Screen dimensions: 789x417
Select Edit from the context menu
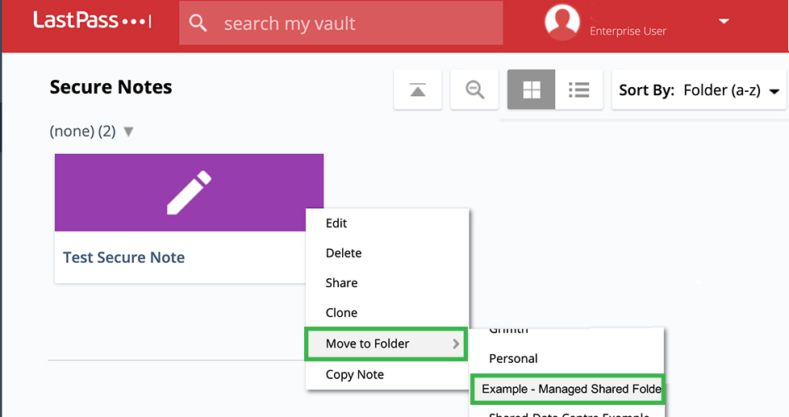[336, 223]
